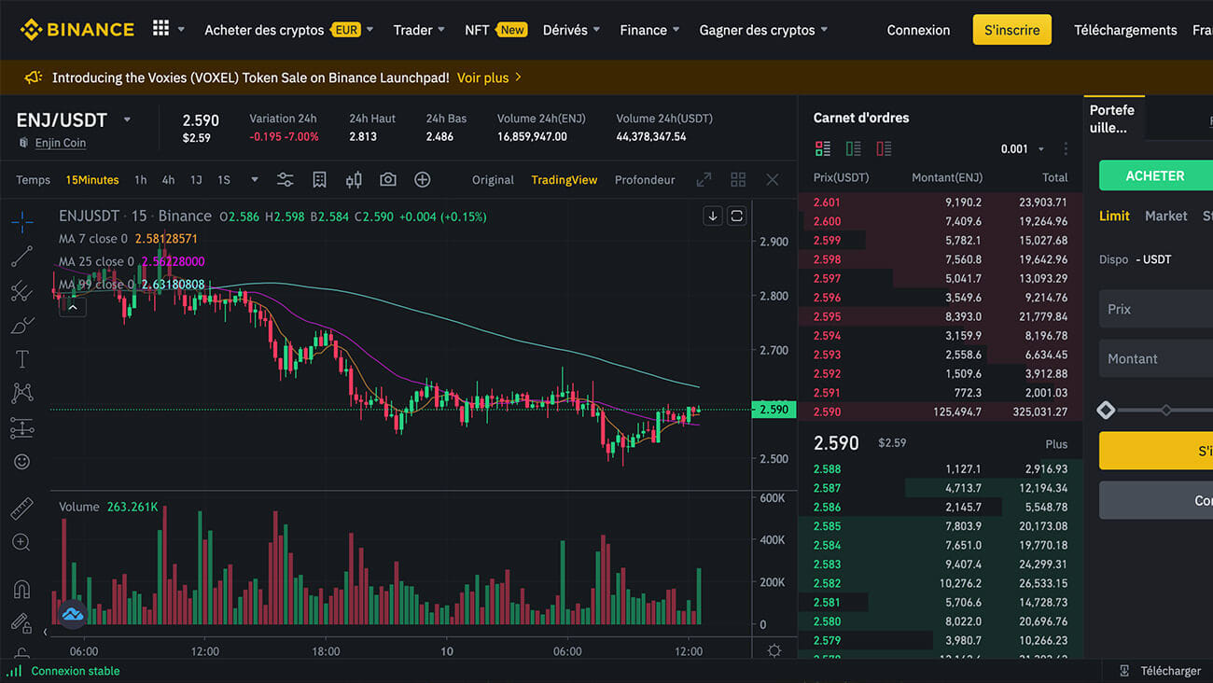Switch to TradingView chart view
Image resolution: width=1213 pixels, height=683 pixels.
[564, 180]
